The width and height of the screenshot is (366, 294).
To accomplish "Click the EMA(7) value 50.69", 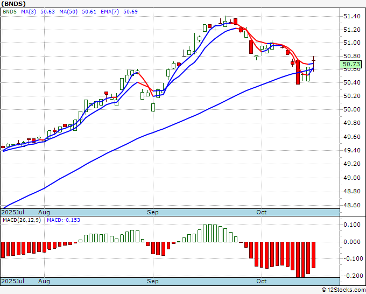I will 130,11.
